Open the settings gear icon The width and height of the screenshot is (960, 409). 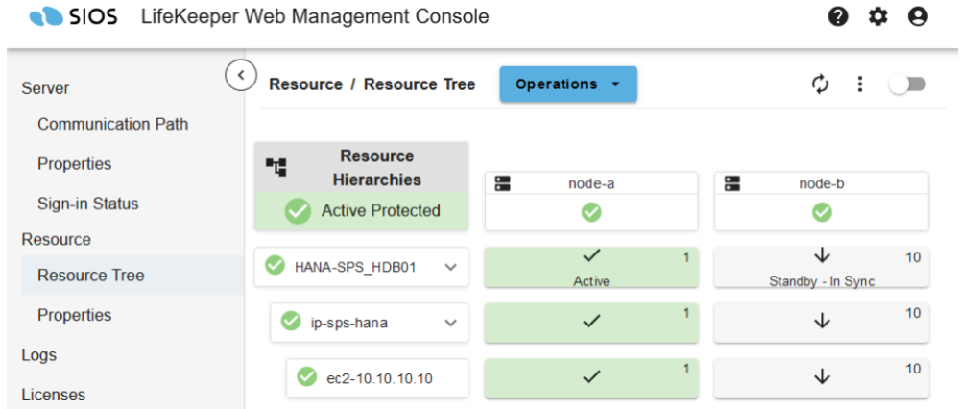pyautogui.click(x=878, y=17)
